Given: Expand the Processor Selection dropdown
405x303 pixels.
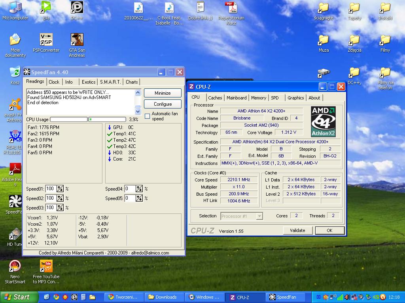Looking at the screenshot, I should pos(259,216).
